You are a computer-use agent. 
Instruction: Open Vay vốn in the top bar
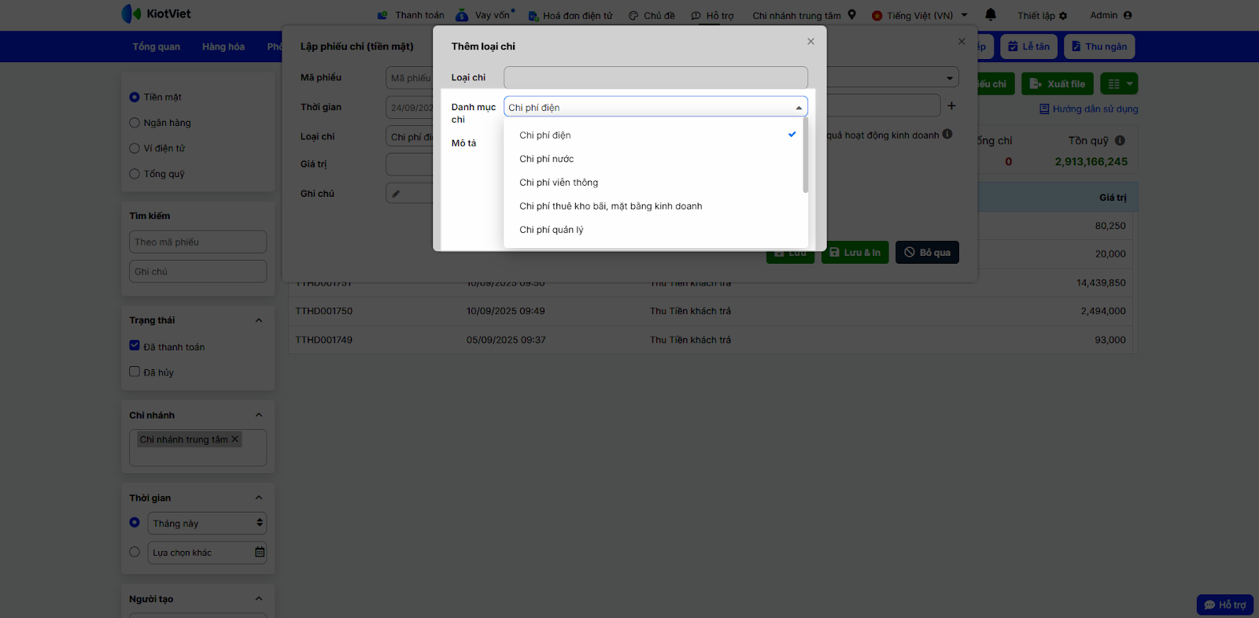pos(485,15)
